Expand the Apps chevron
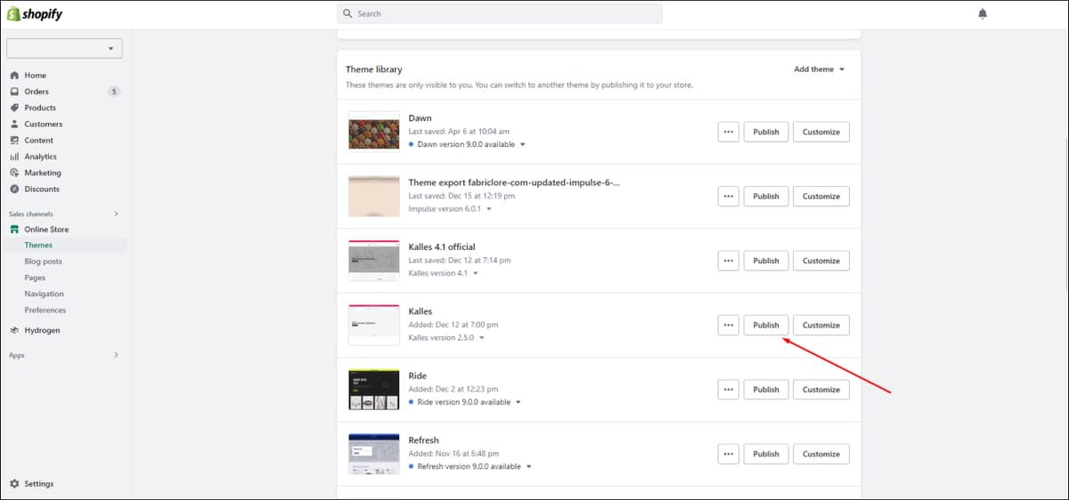 click(116, 355)
